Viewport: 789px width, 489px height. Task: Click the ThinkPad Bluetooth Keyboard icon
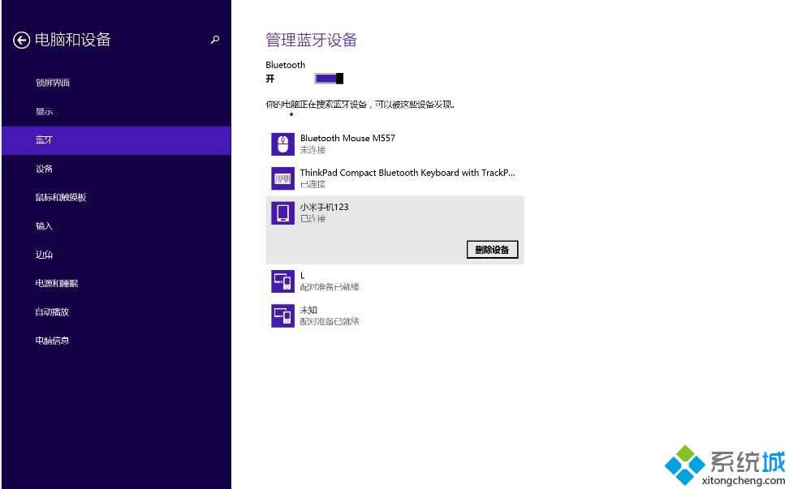click(x=282, y=178)
